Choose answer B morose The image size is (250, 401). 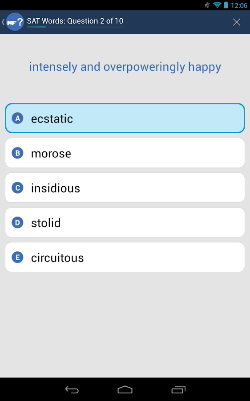pyautogui.click(x=125, y=153)
